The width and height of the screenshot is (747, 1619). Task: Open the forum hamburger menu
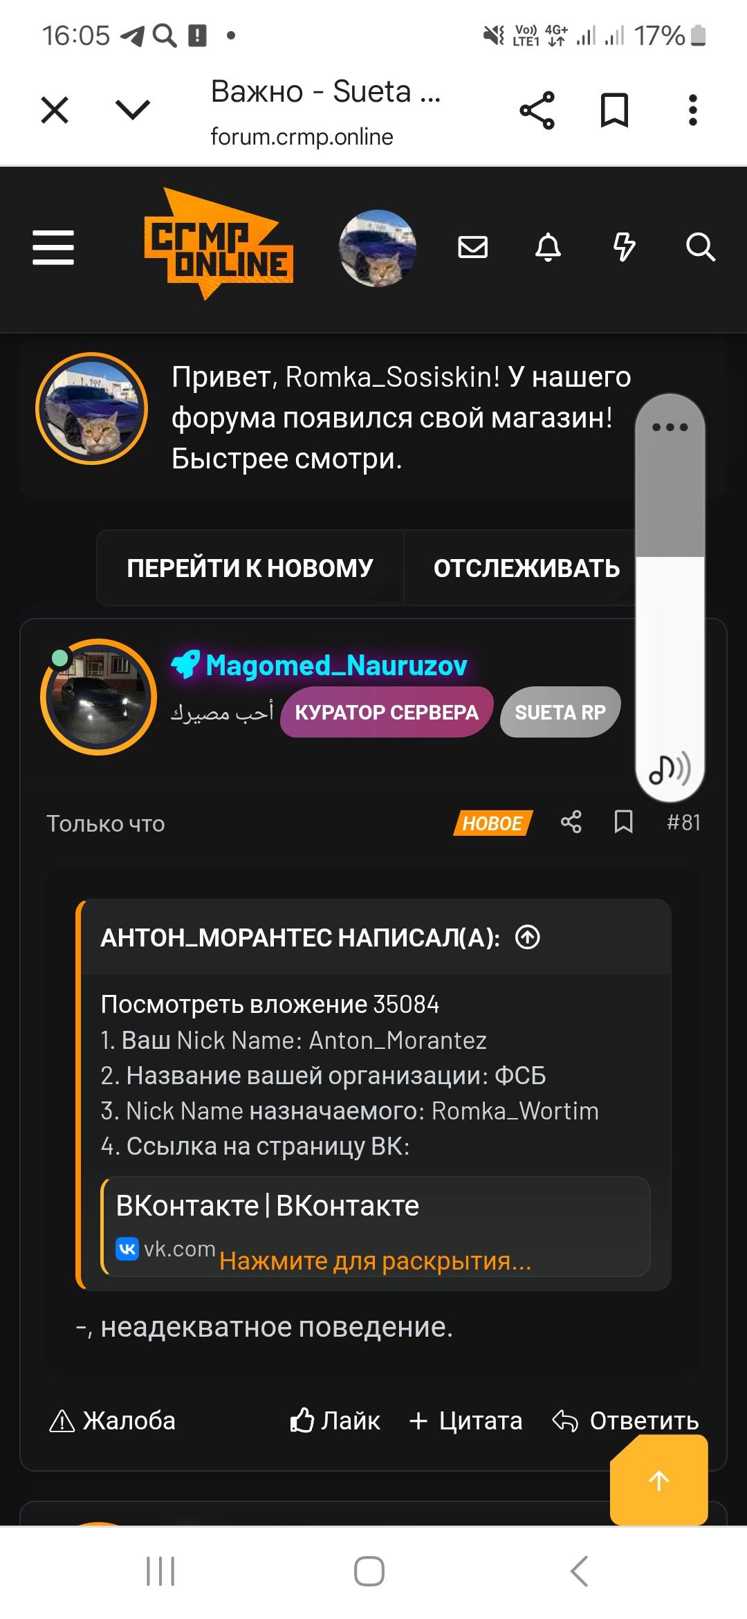pos(53,247)
